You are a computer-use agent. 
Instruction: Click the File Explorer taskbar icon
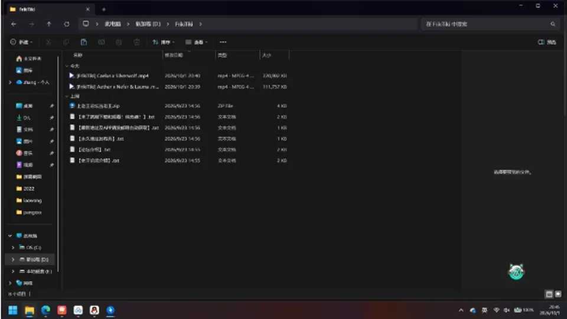click(30, 310)
